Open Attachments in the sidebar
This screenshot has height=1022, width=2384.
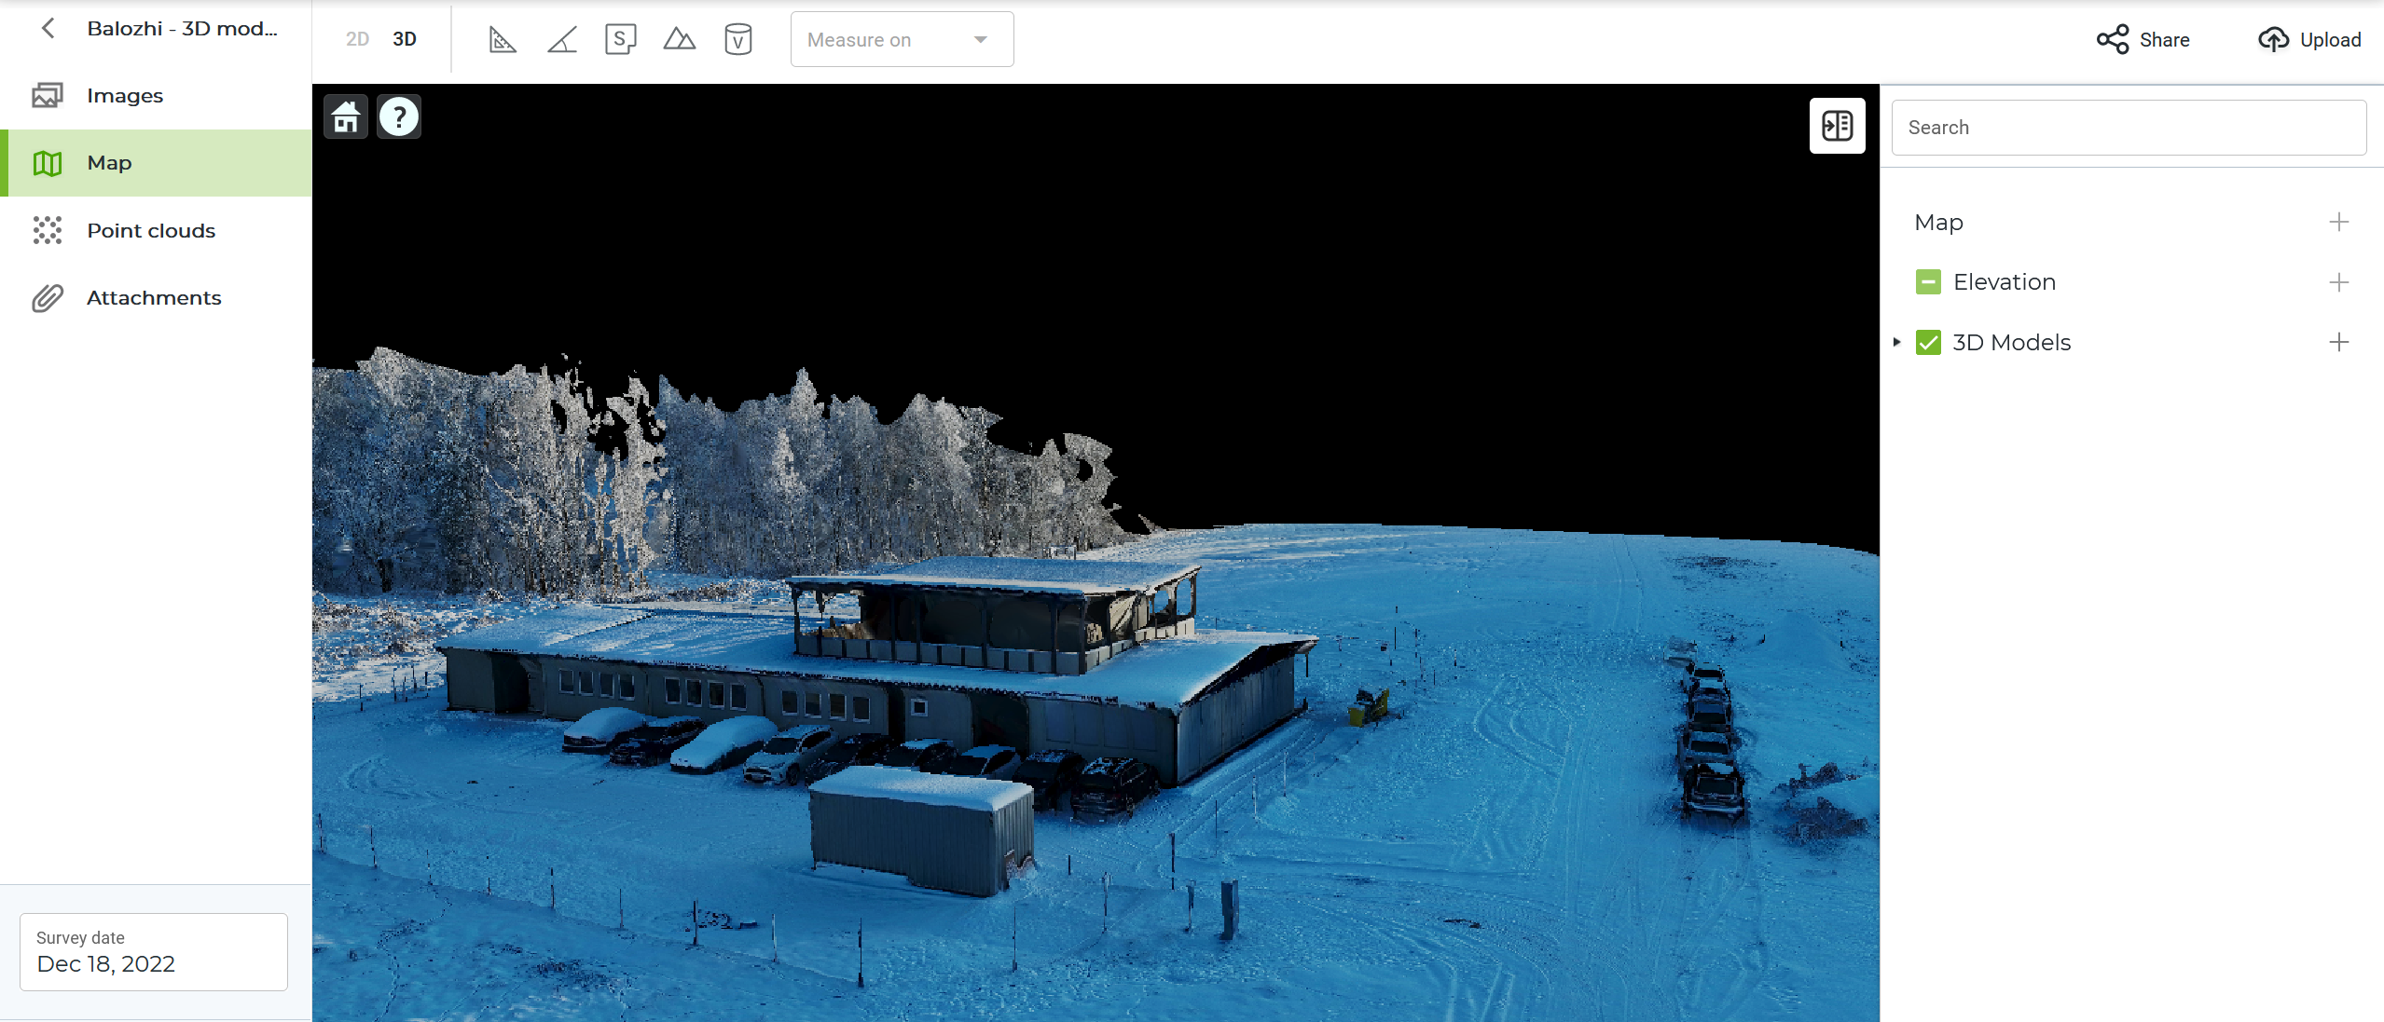point(154,298)
